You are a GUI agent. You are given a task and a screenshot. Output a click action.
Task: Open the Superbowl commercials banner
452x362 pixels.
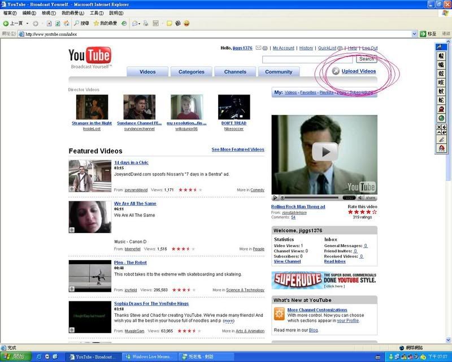click(324, 281)
